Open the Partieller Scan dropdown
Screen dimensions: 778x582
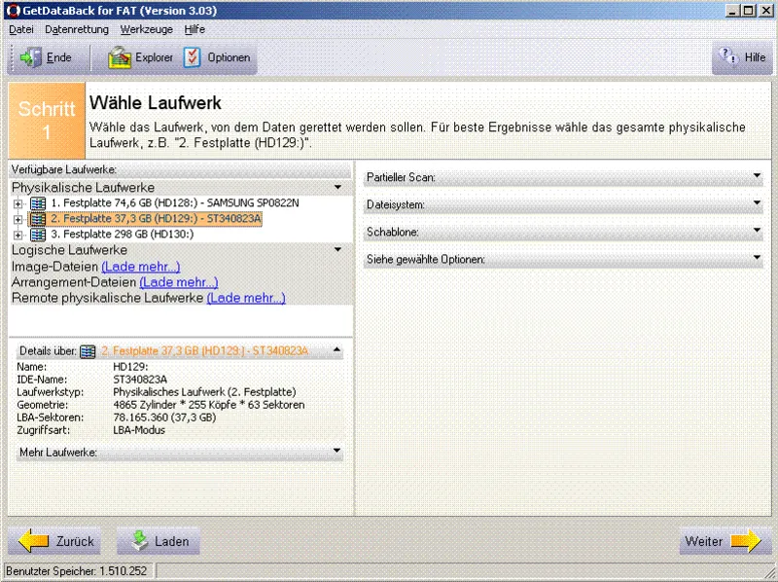[758, 176]
